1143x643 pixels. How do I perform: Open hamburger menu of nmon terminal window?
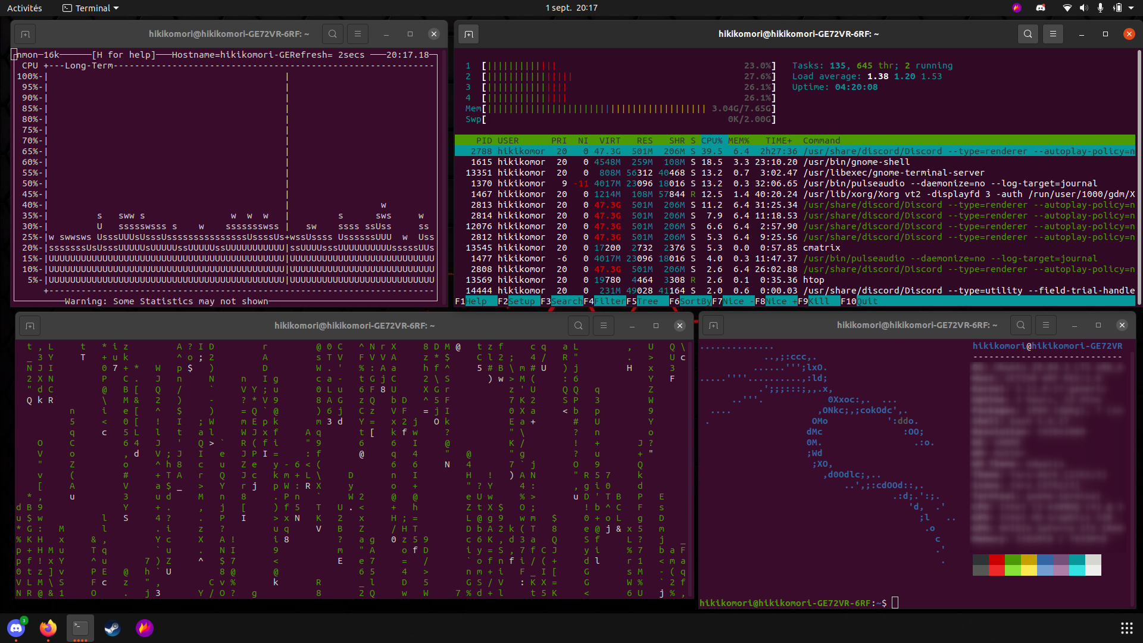click(357, 34)
